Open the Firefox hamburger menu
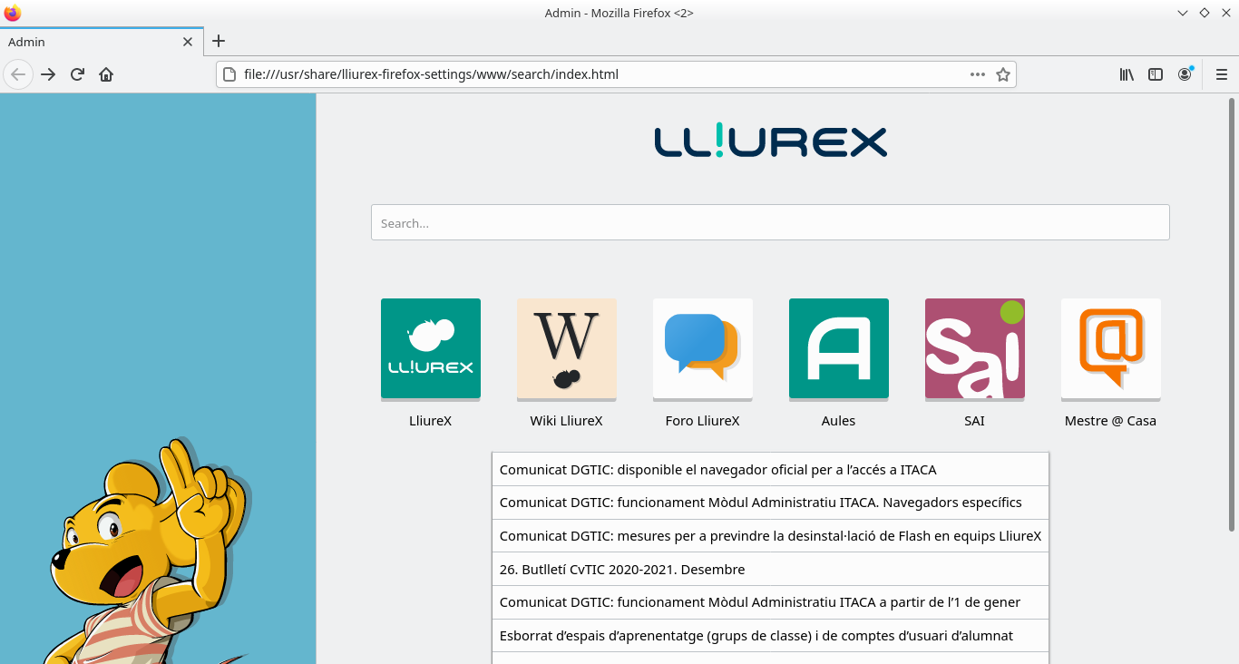1239x664 pixels. pos(1222,74)
